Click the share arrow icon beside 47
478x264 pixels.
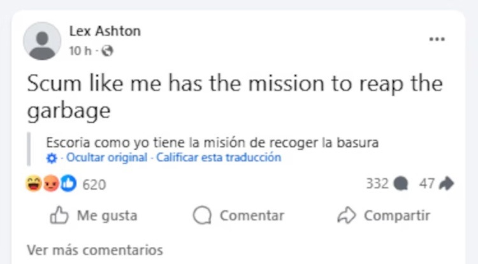447,184
